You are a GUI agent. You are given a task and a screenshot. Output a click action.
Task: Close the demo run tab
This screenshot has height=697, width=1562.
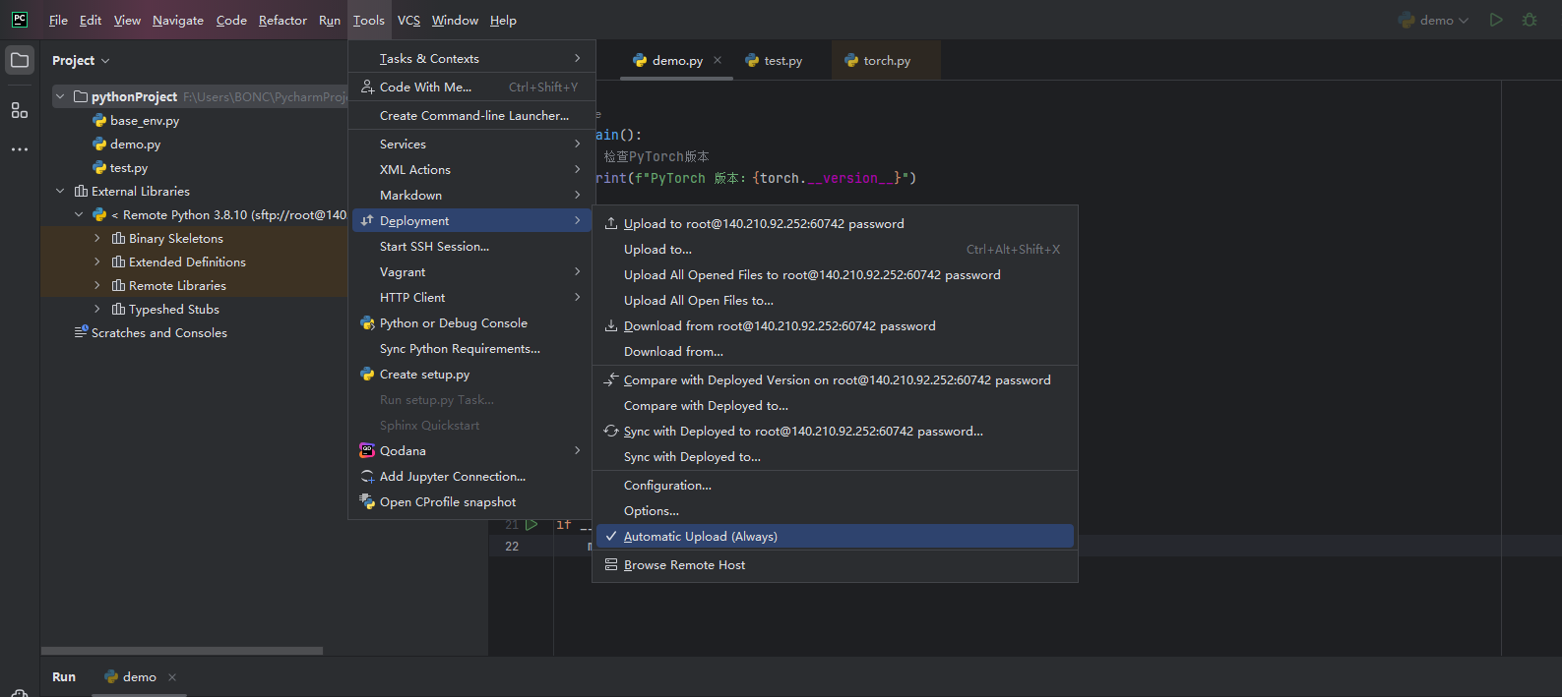point(172,676)
